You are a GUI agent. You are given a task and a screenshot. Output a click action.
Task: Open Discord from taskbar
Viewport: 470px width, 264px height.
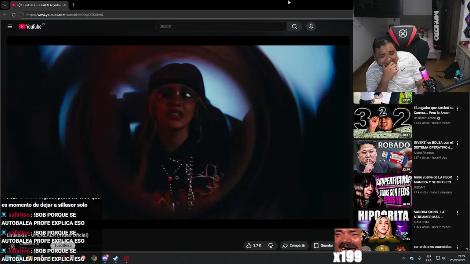[x=105, y=258]
